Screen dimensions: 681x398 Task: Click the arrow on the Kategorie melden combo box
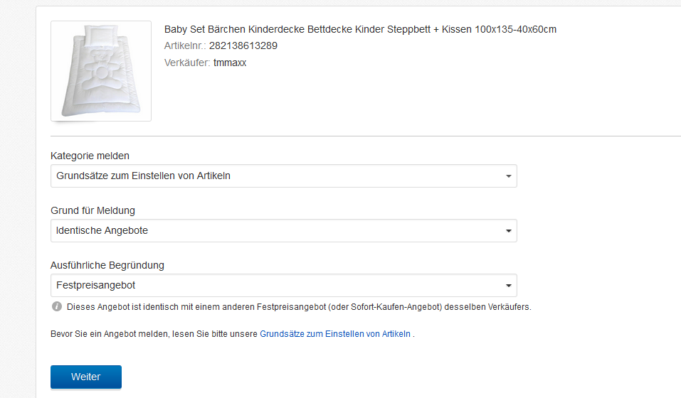click(508, 176)
